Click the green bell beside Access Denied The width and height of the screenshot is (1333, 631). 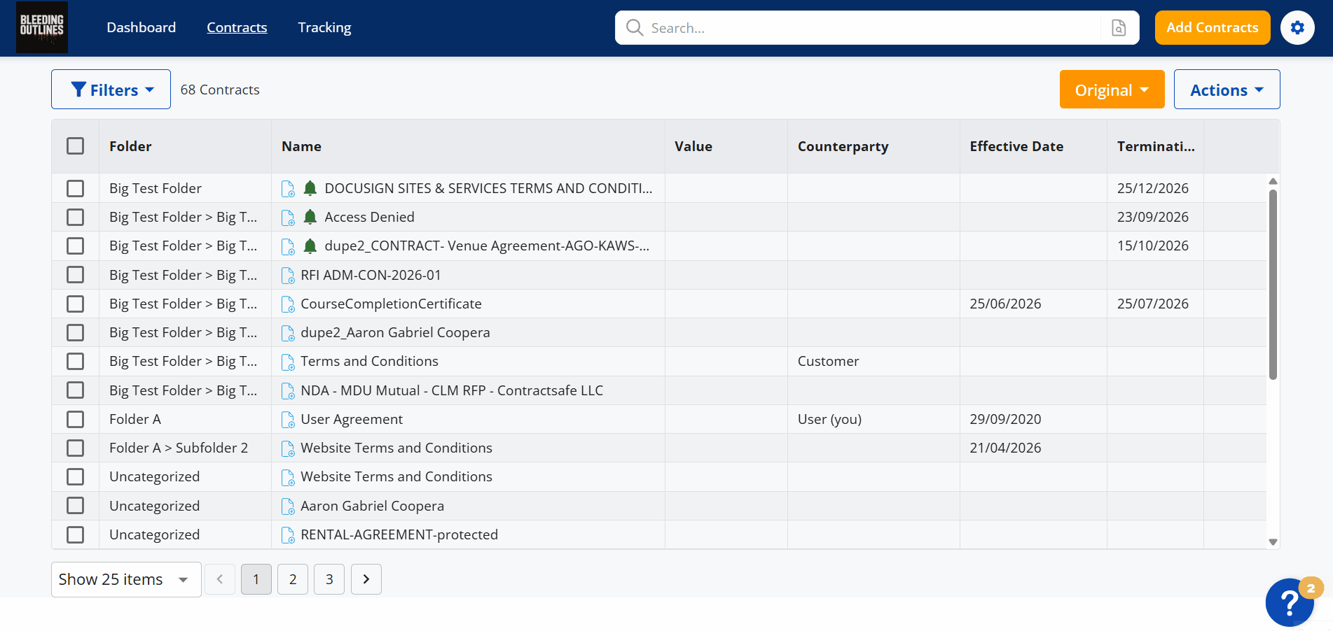[x=310, y=217]
